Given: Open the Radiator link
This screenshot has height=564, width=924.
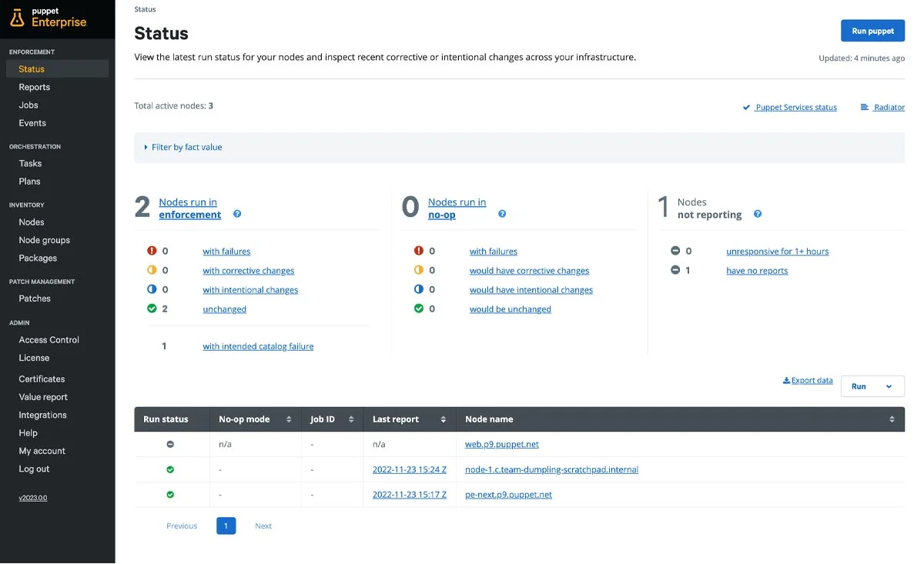Looking at the screenshot, I should pyautogui.click(x=889, y=108).
